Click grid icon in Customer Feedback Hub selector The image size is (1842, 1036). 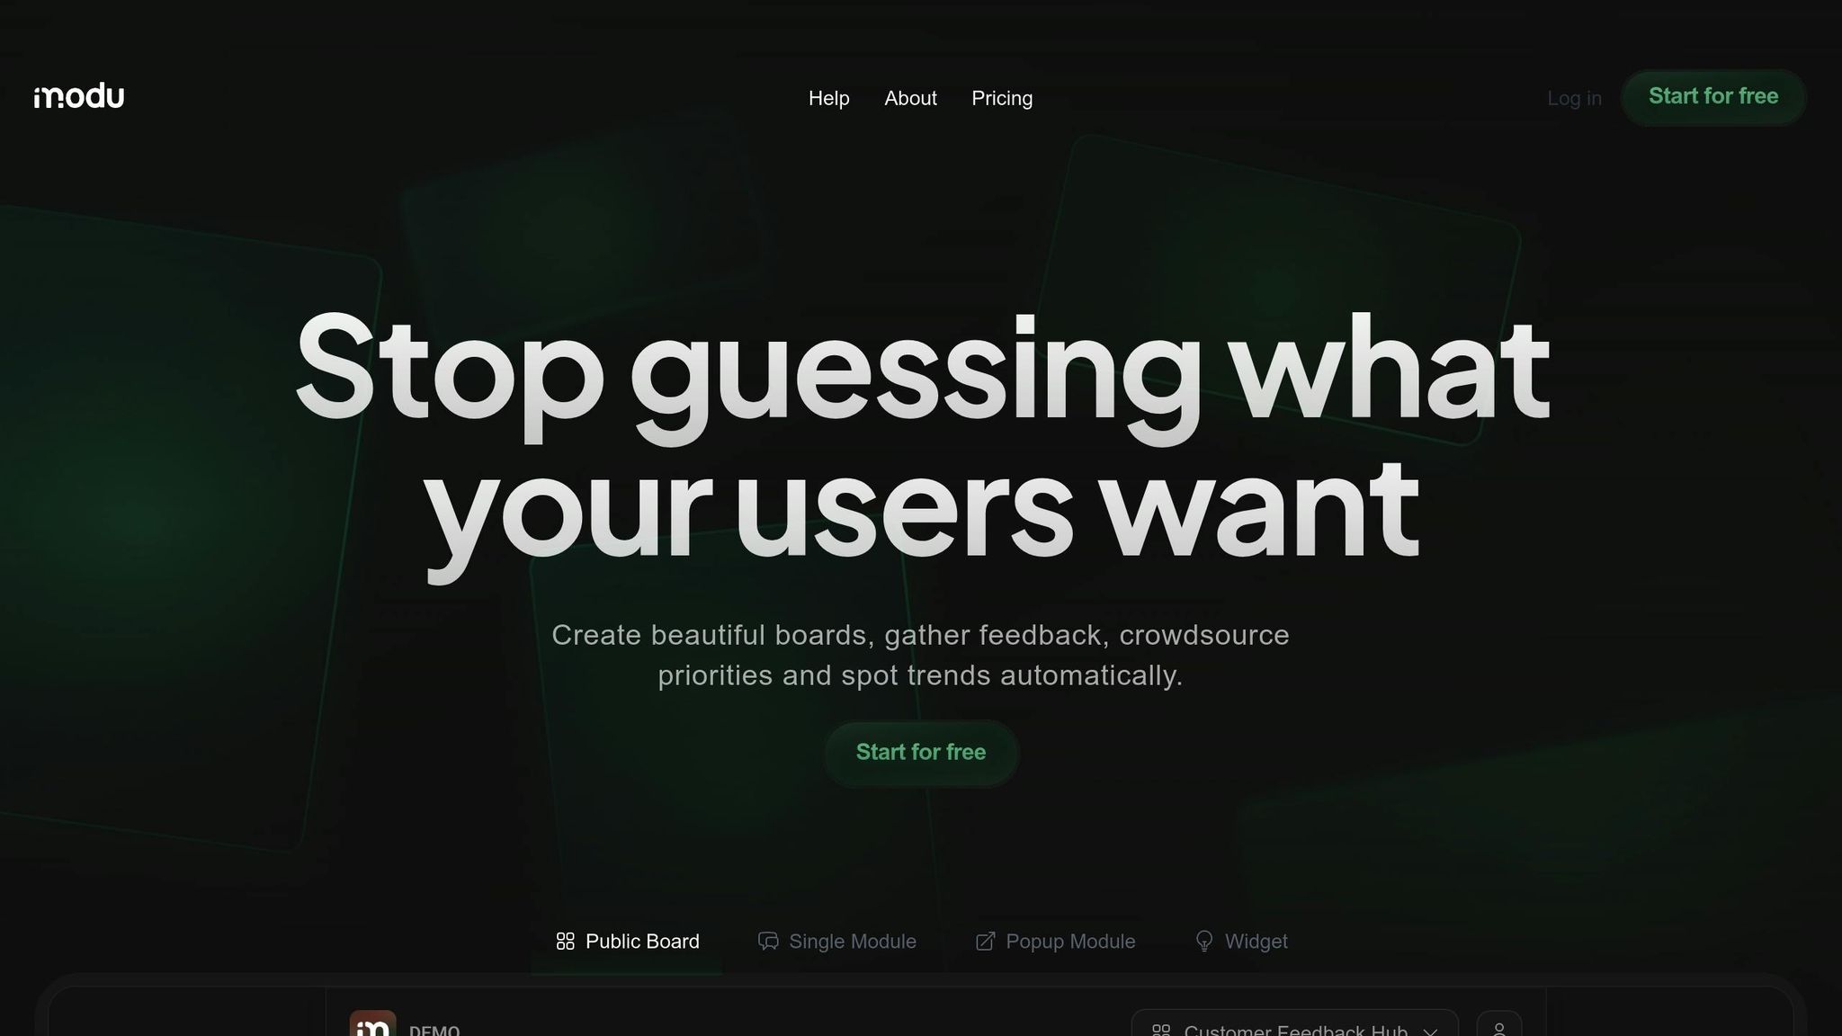(x=1161, y=1030)
